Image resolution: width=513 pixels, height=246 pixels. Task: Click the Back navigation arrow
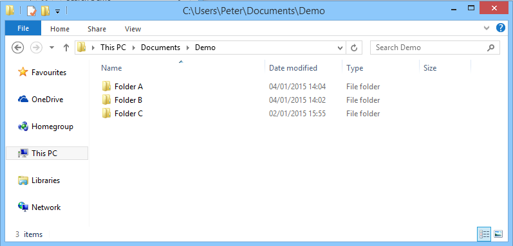pyautogui.click(x=17, y=48)
